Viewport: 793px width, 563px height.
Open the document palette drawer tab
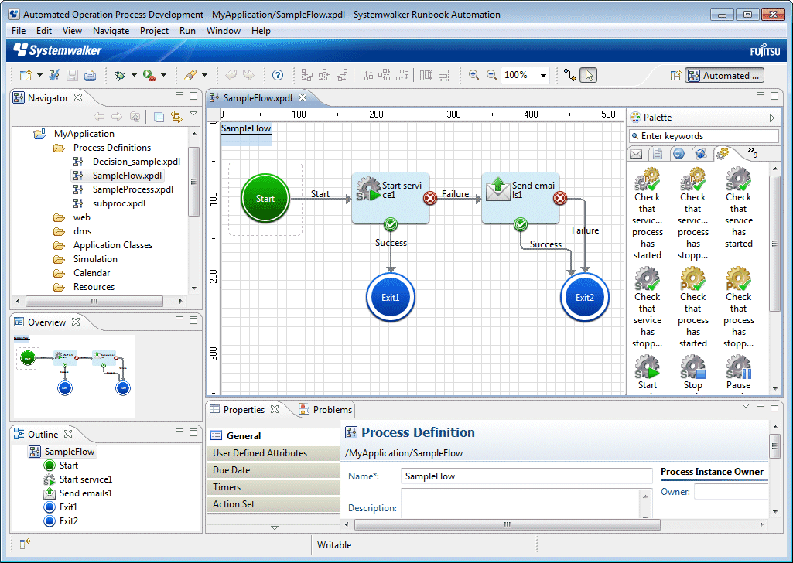[657, 154]
